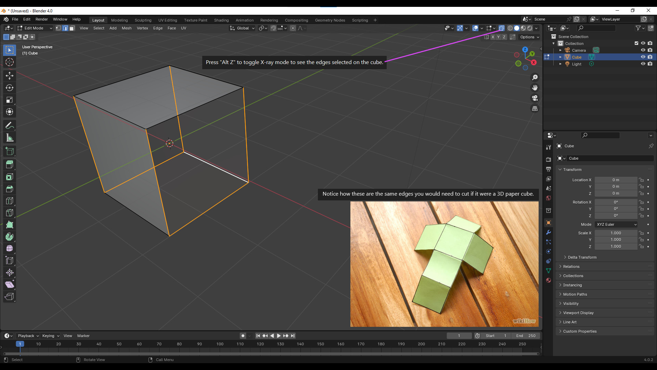Select the Loop Cut tool

point(10,201)
